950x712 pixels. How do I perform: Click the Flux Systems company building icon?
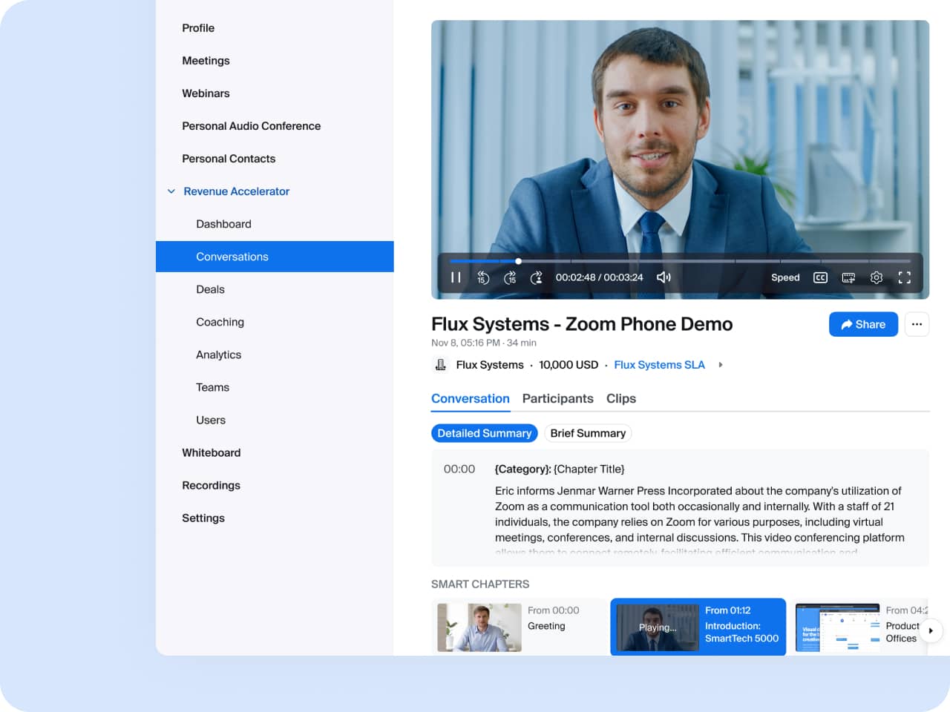[440, 365]
